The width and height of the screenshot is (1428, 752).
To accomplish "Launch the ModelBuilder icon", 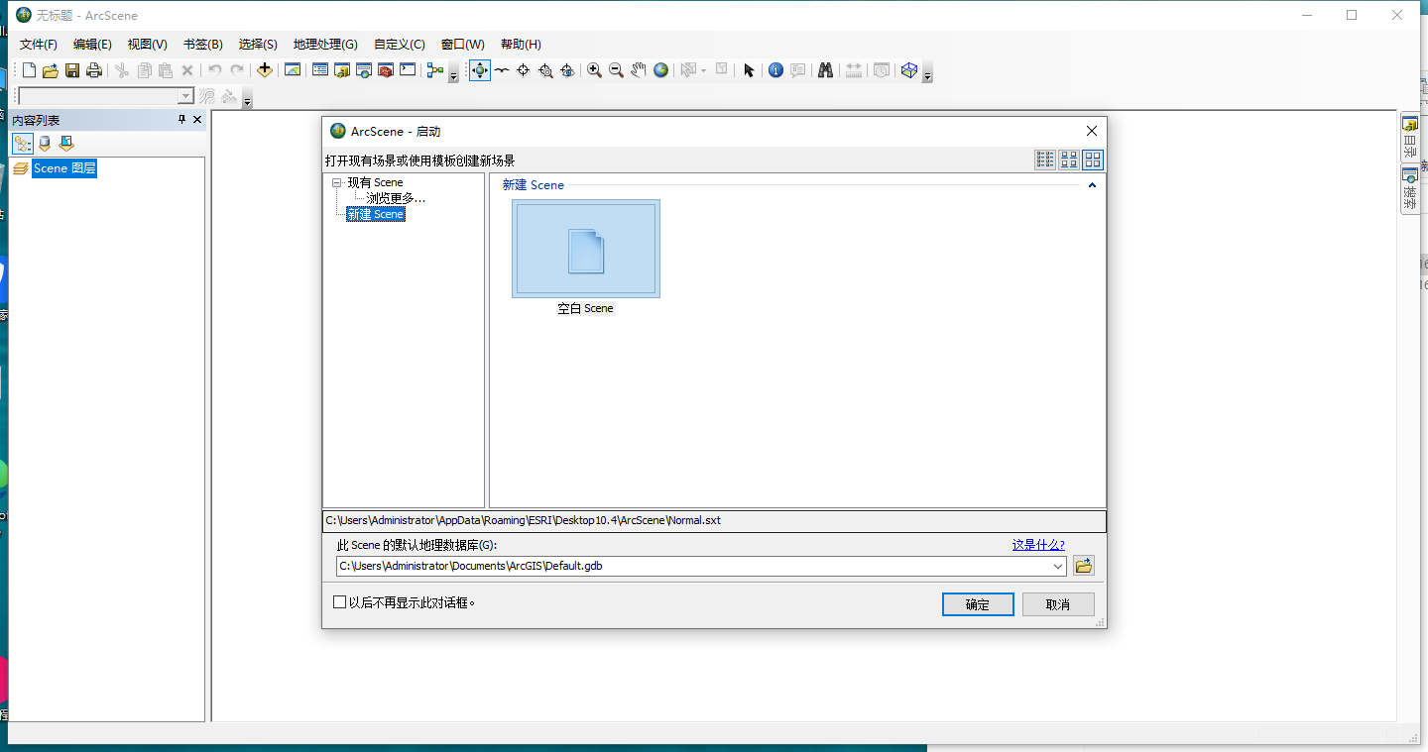I will coord(435,70).
